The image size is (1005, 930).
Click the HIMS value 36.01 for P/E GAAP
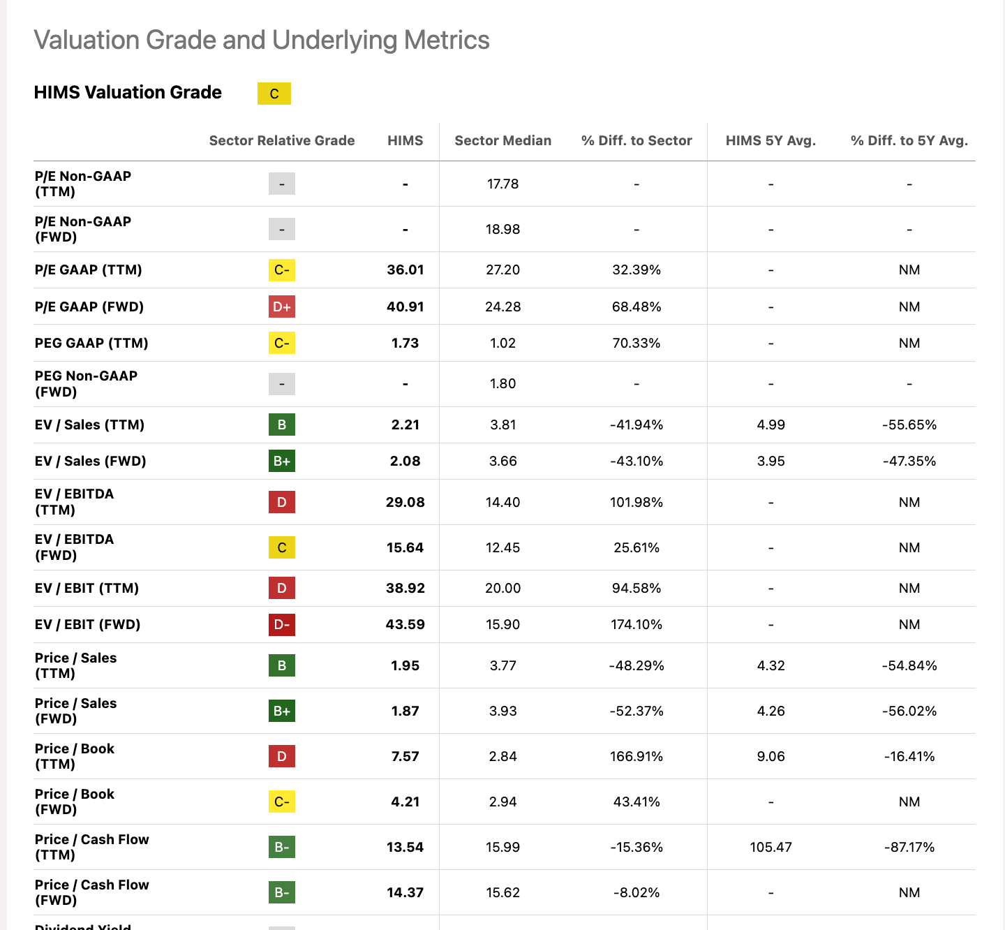[x=405, y=270]
